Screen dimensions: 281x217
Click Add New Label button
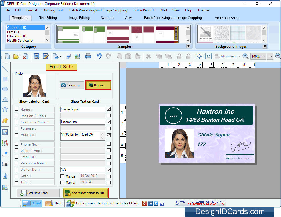pos(38,193)
